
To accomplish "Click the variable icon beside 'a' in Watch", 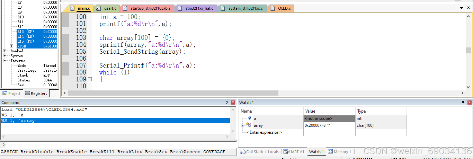I will pyautogui.click(x=249, y=118).
